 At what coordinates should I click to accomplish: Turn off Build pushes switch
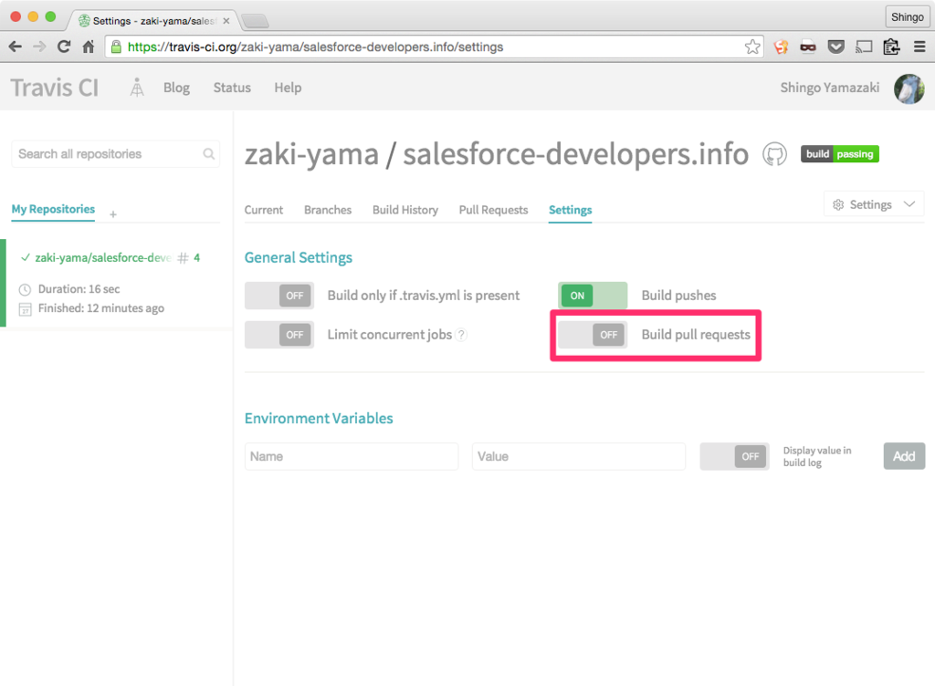593,296
